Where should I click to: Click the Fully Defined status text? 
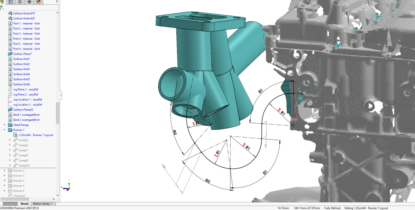click(x=331, y=208)
